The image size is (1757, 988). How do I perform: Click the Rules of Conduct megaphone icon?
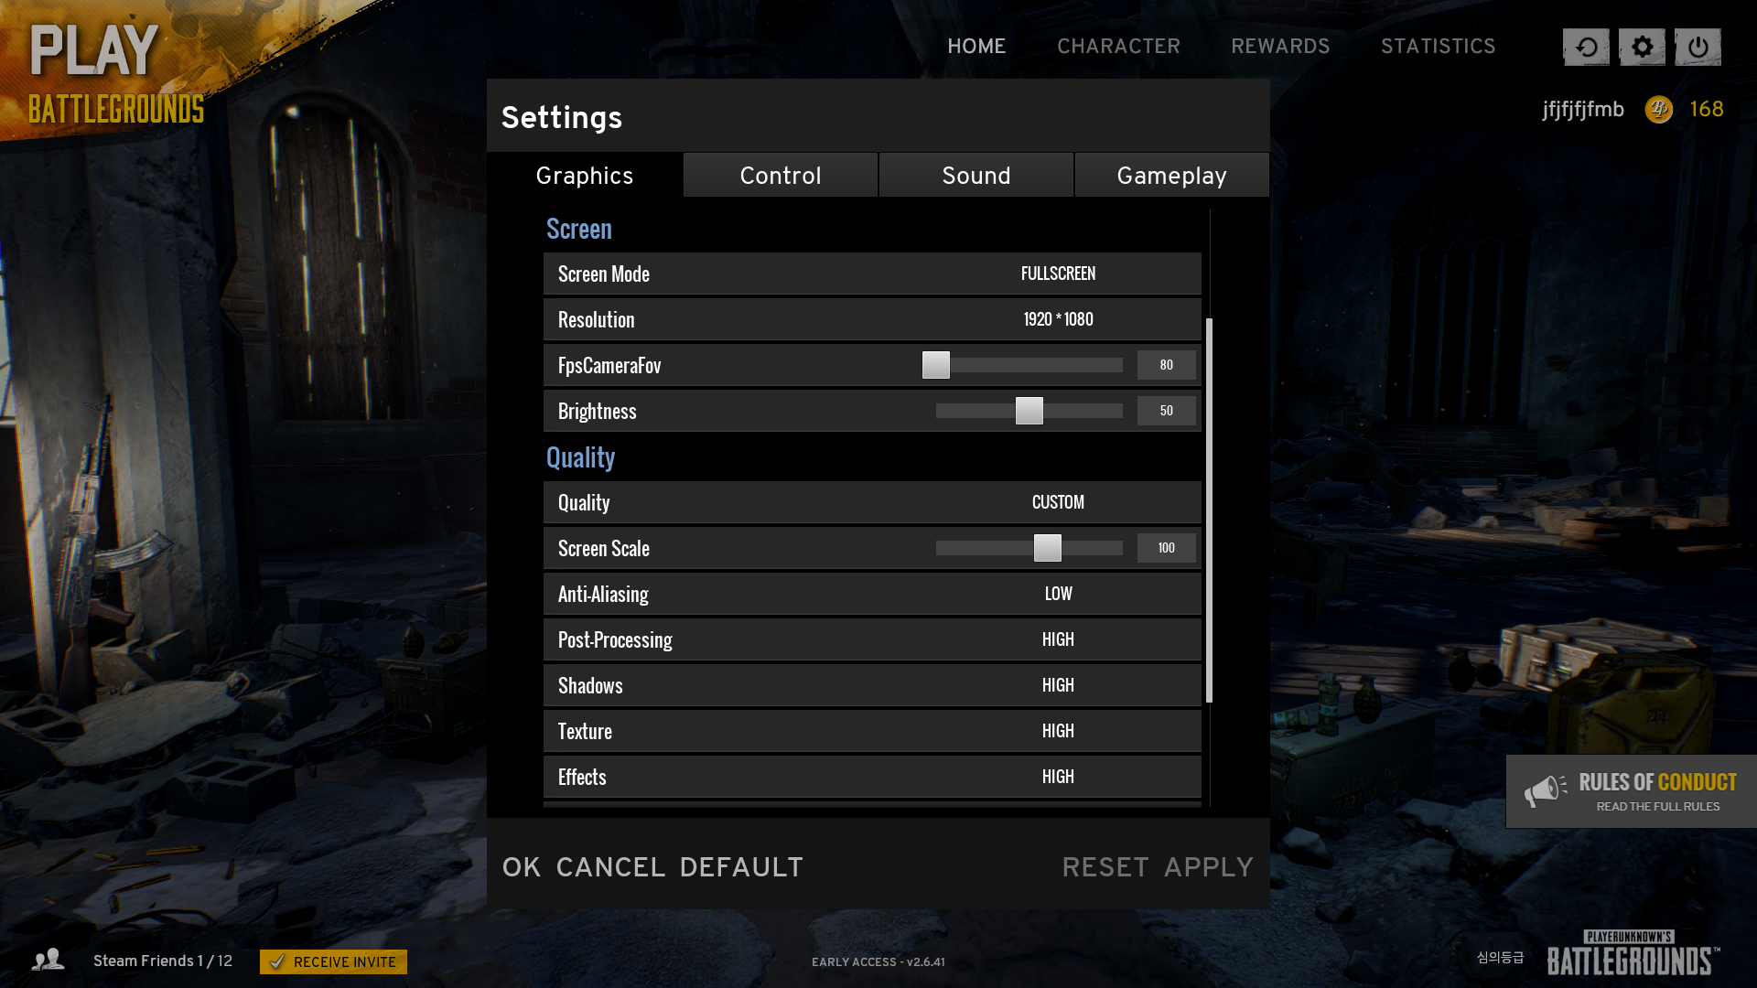[1546, 790]
